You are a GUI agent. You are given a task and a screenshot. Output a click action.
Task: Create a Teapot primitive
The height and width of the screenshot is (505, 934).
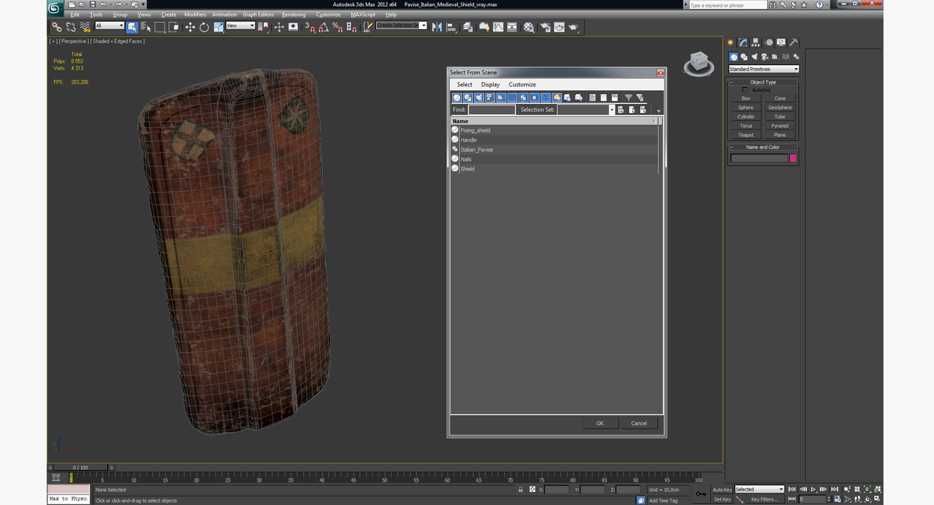pos(746,135)
